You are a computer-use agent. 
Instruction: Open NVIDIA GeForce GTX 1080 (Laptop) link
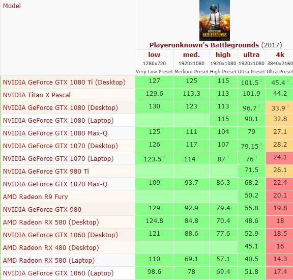58,121
